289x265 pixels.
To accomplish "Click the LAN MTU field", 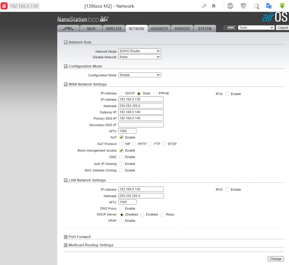I will [x=127, y=202].
